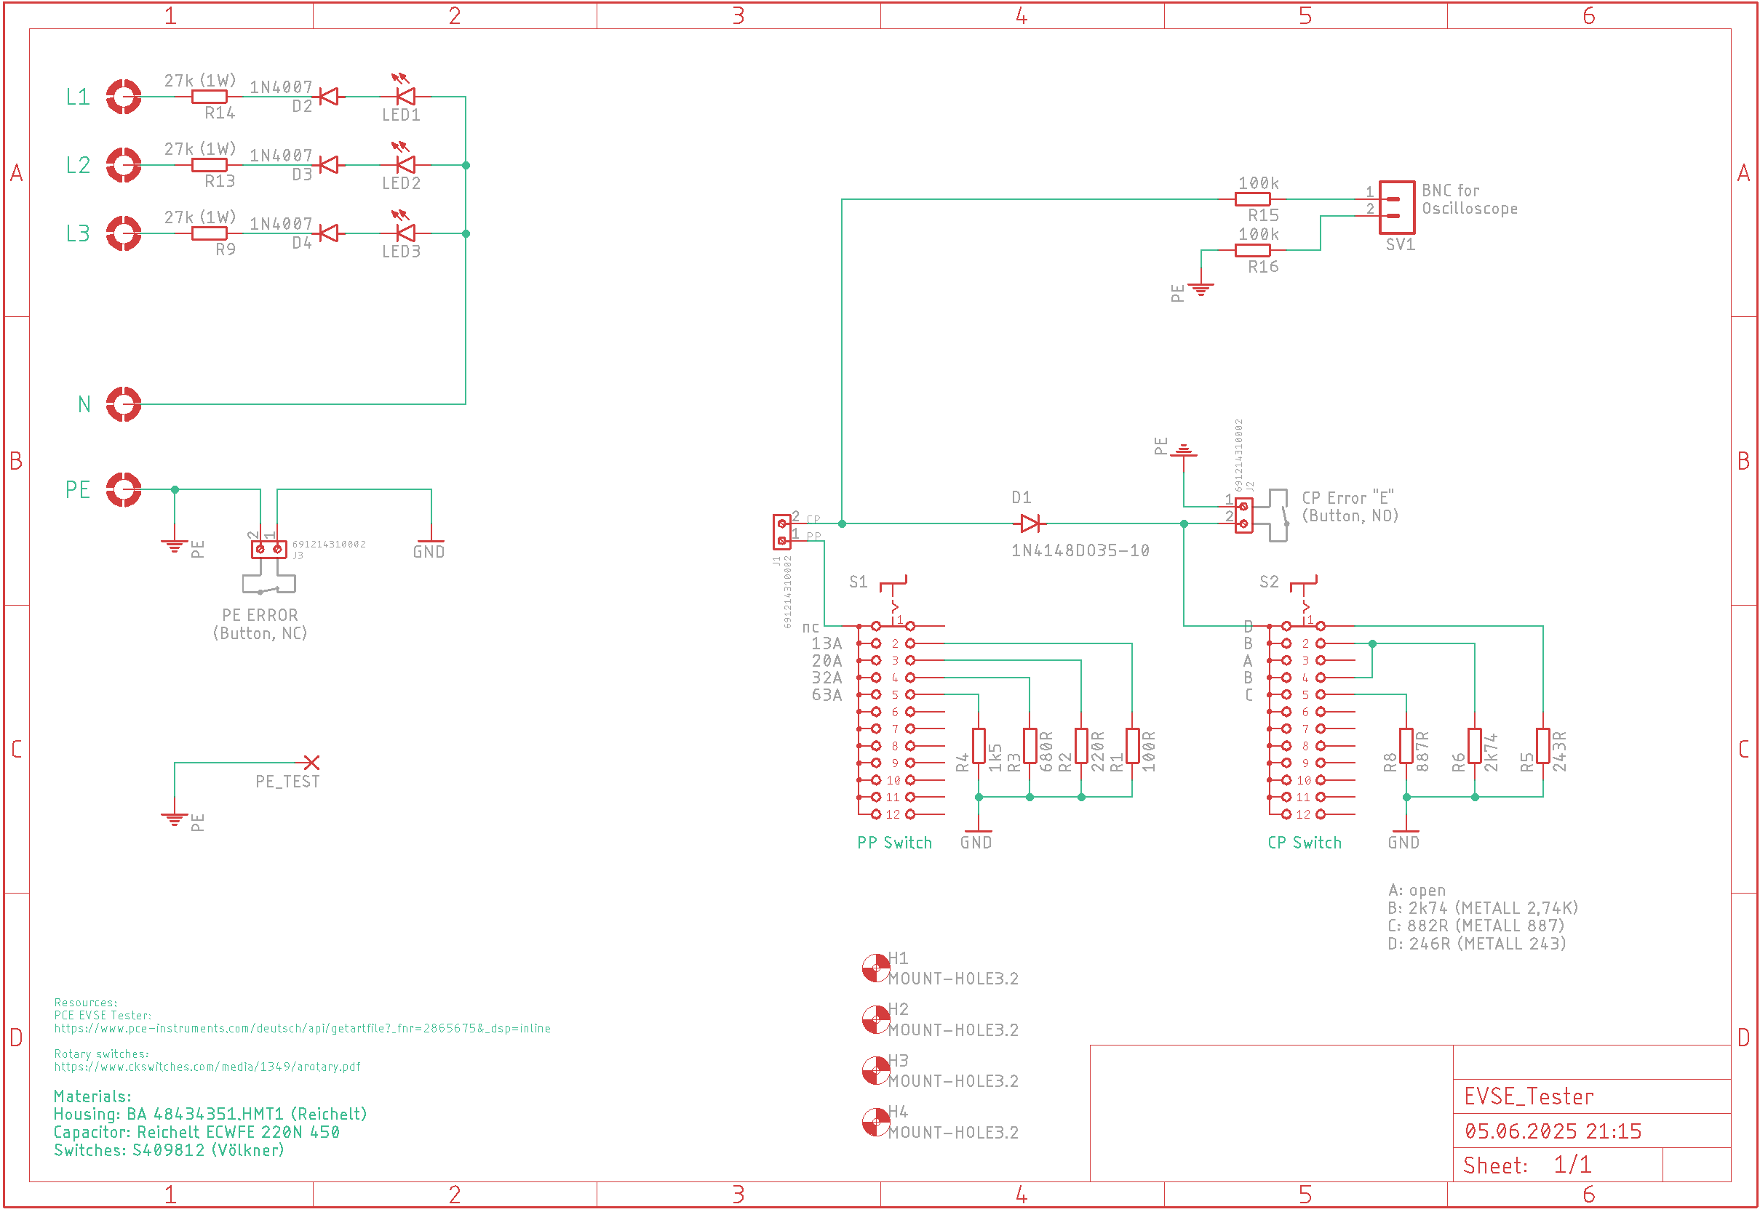
Task: Select the R8 887R resistor symbol
Action: (1406, 746)
